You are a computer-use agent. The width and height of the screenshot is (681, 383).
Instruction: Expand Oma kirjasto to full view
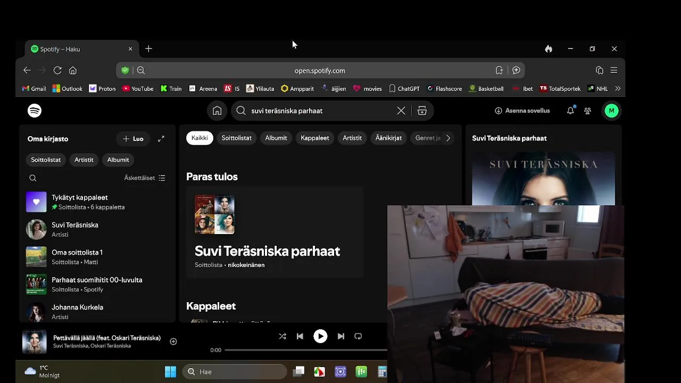pos(161,139)
